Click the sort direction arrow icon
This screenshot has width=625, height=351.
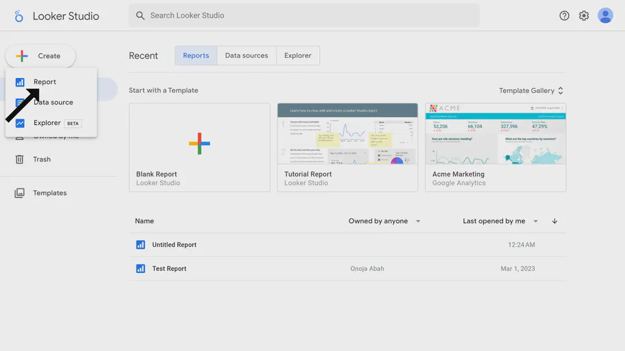pos(554,221)
